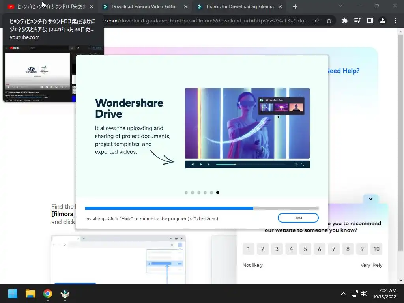Select the second carousel dot in installer

tap(193, 193)
